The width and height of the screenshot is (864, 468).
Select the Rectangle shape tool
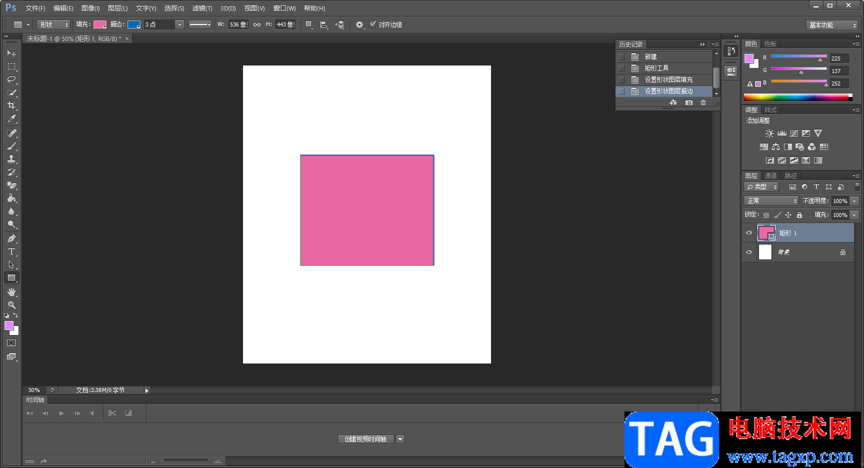coord(11,277)
